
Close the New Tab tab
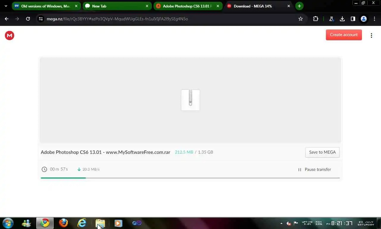coord(147,6)
